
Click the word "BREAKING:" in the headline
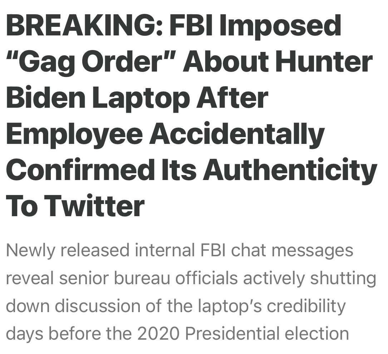[84, 25]
